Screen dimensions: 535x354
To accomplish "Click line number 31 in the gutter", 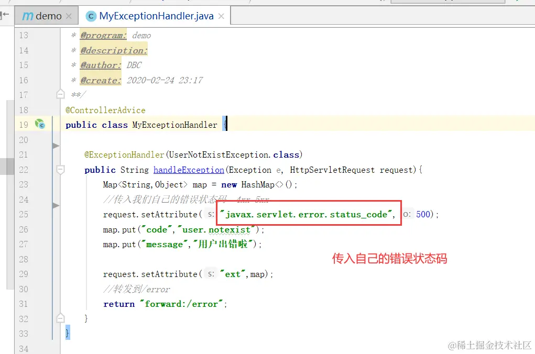I will (x=24, y=304).
